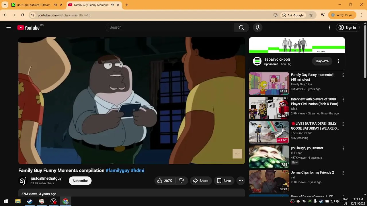The height and width of the screenshot is (206, 367).
Task: Close the Family Guy Funny Moments tab
Action: pos(118,5)
